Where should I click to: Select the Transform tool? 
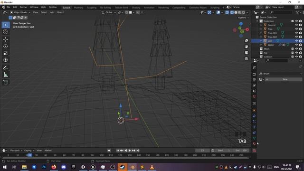[5, 60]
